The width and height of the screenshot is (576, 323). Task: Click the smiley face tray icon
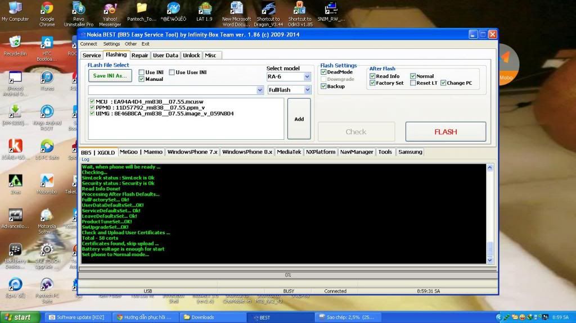coord(522,317)
